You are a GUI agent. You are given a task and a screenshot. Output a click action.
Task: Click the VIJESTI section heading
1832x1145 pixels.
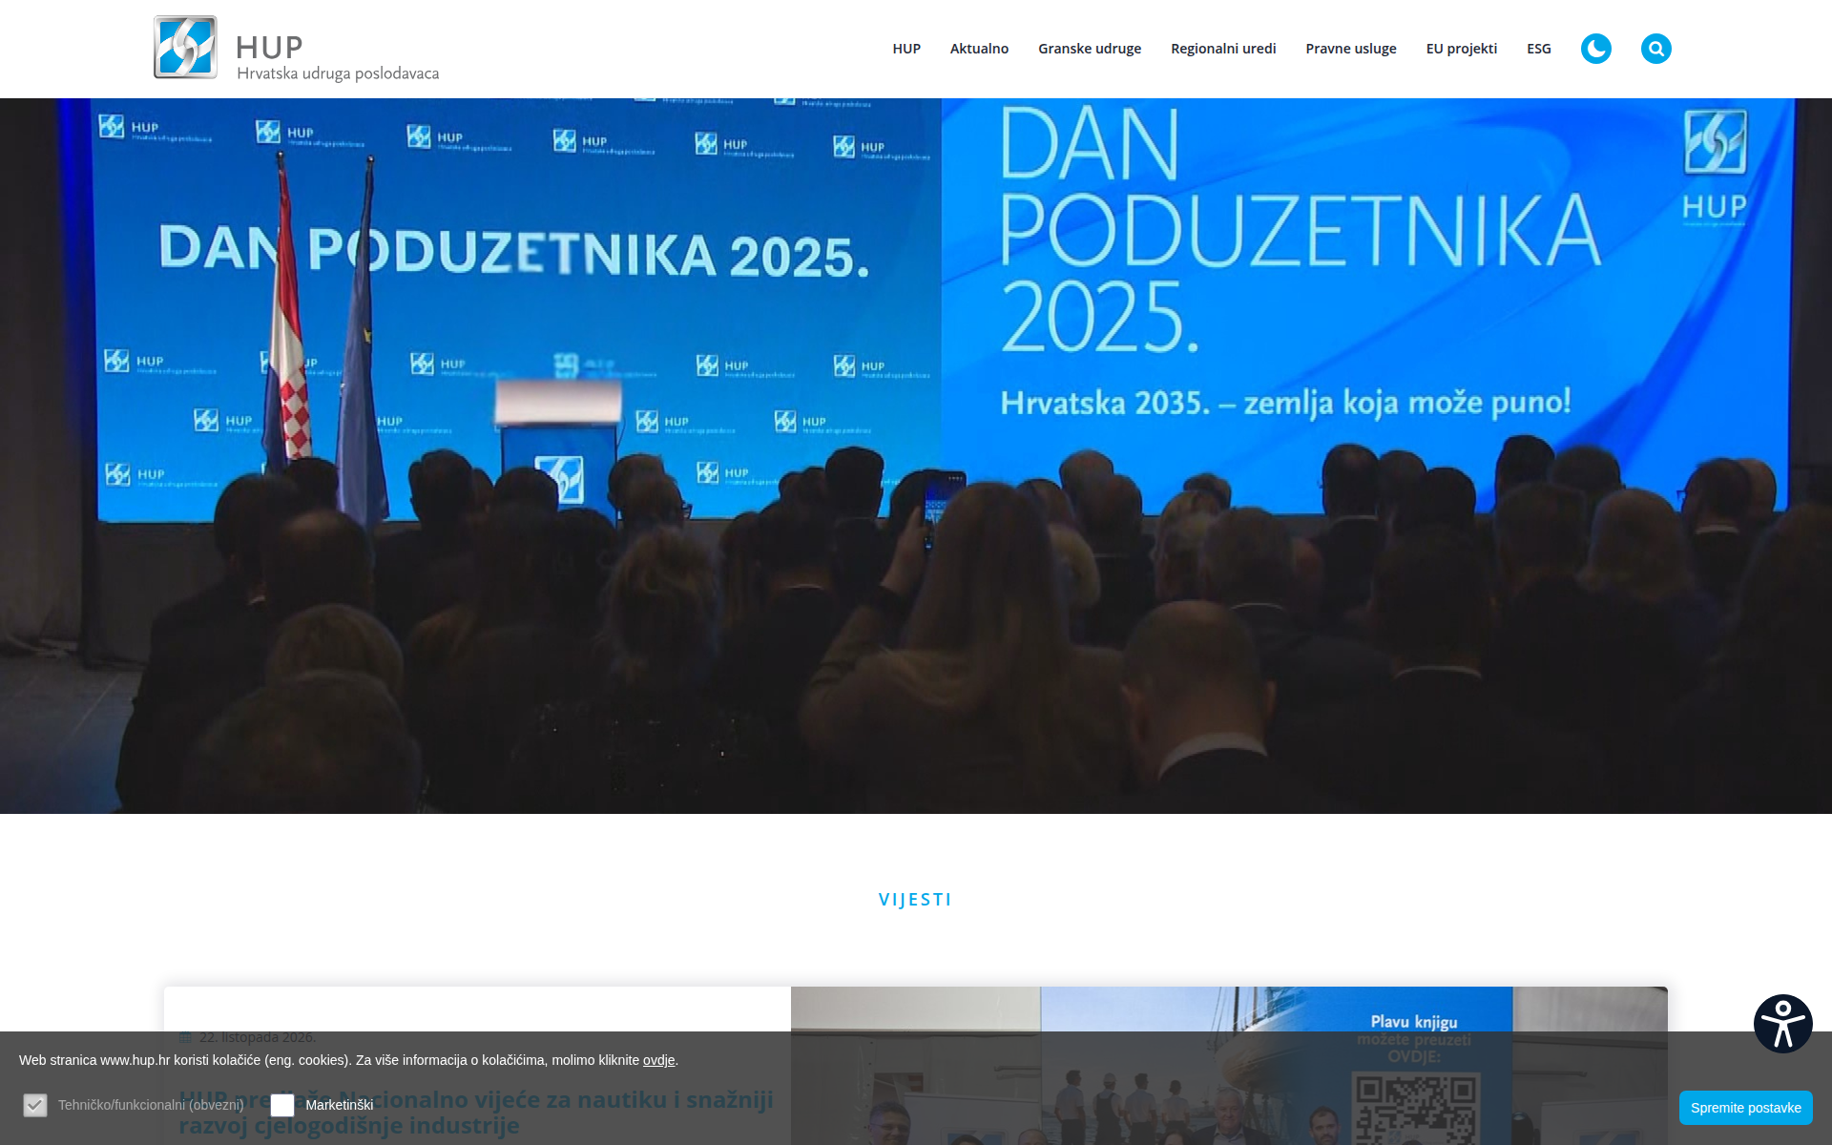click(915, 900)
